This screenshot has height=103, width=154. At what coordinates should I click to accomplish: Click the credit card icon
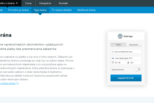click(113, 58)
